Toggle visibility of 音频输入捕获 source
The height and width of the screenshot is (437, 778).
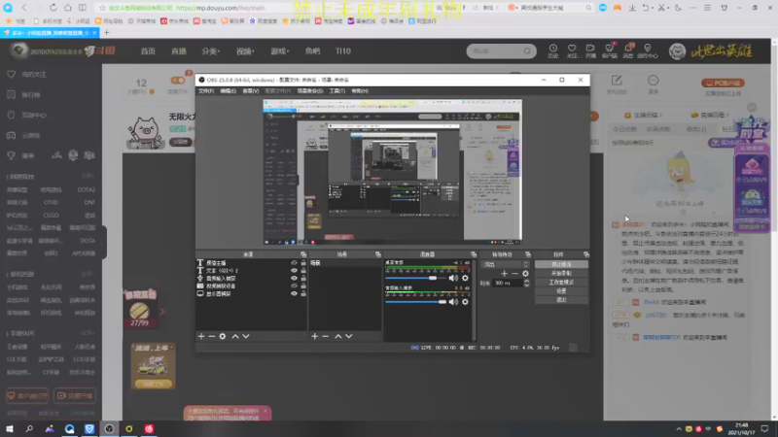coord(294,279)
